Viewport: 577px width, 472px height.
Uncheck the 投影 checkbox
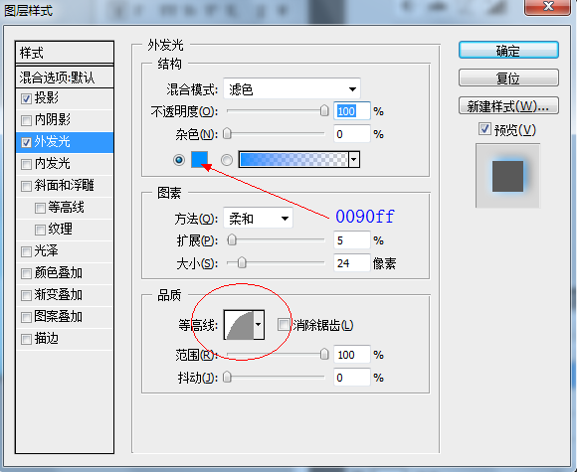[26, 98]
